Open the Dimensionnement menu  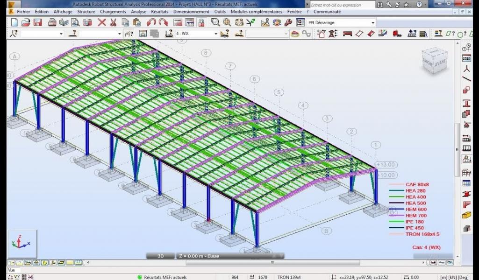pyautogui.click(x=191, y=12)
